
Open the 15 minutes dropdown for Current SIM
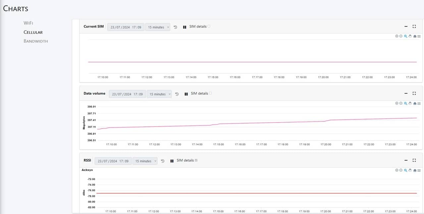pyautogui.click(x=158, y=27)
